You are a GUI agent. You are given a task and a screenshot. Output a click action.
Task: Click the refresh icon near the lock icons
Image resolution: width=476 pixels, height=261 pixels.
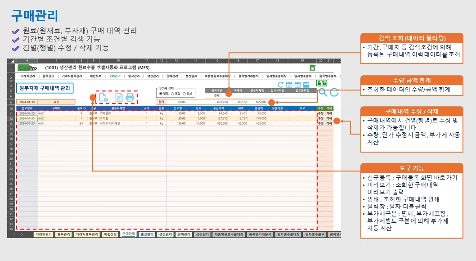coord(280,84)
